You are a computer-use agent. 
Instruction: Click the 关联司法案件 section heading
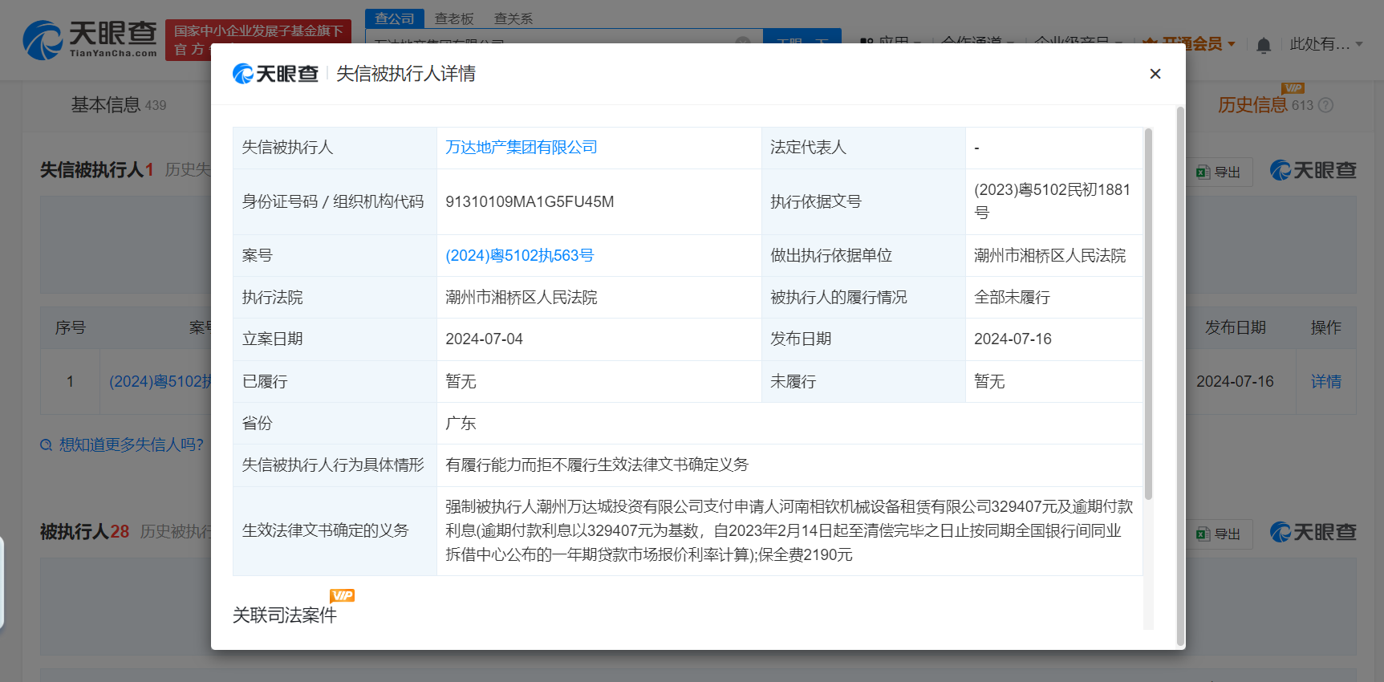click(285, 615)
